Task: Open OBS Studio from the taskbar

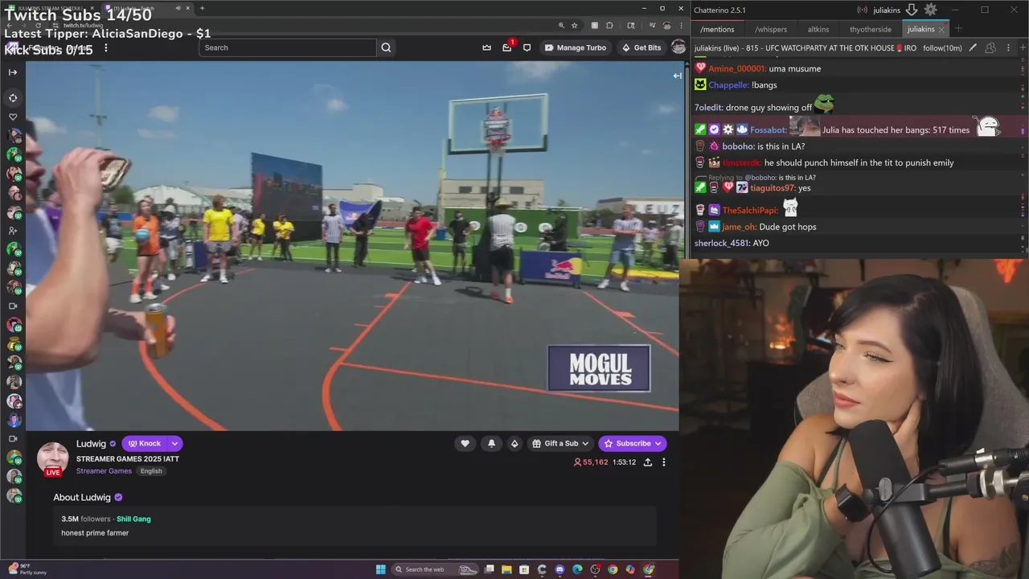Action: tap(595, 569)
